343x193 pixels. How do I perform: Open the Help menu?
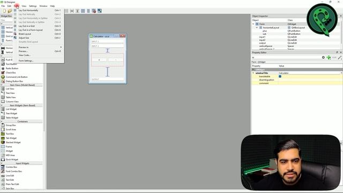click(x=53, y=6)
